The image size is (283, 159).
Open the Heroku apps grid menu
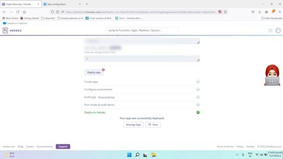[270, 30]
